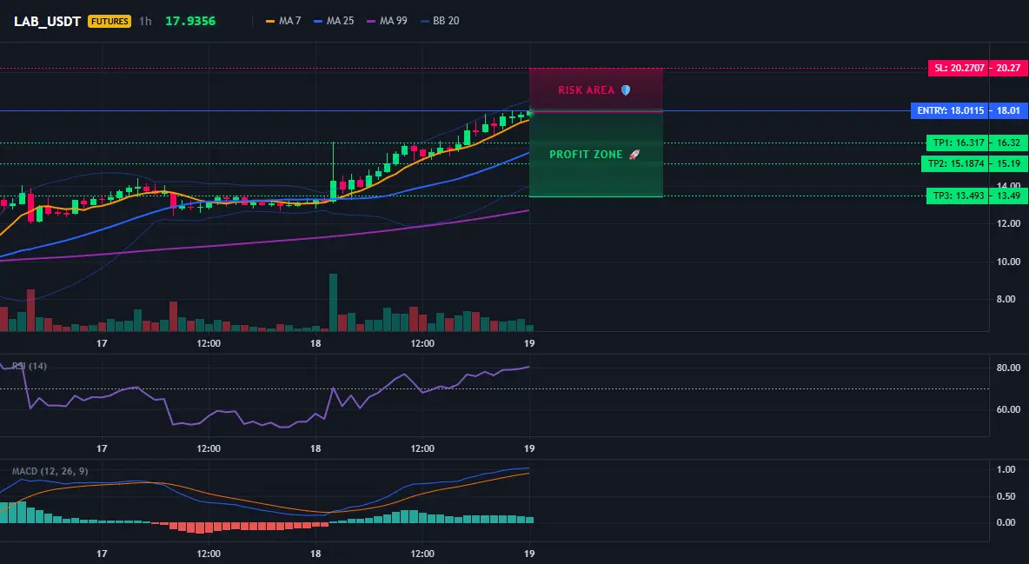Image resolution: width=1029 pixels, height=564 pixels.
Task: Click the 1.00 MACD axis label
Action: coord(1006,469)
